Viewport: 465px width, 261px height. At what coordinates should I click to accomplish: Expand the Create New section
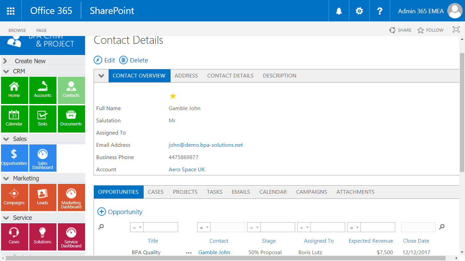5,61
